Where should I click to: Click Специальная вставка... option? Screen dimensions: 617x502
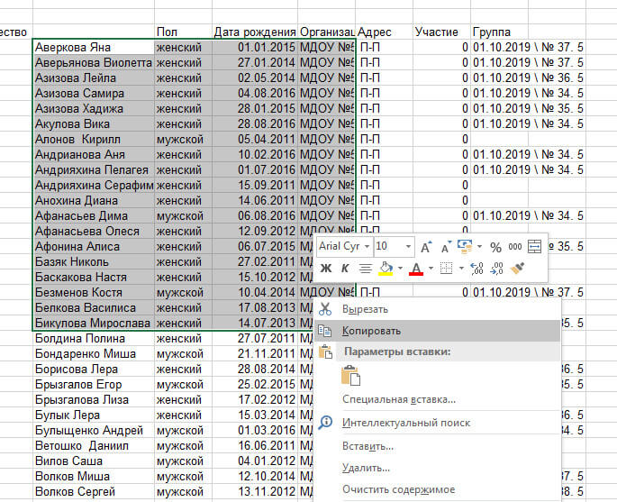(398, 399)
